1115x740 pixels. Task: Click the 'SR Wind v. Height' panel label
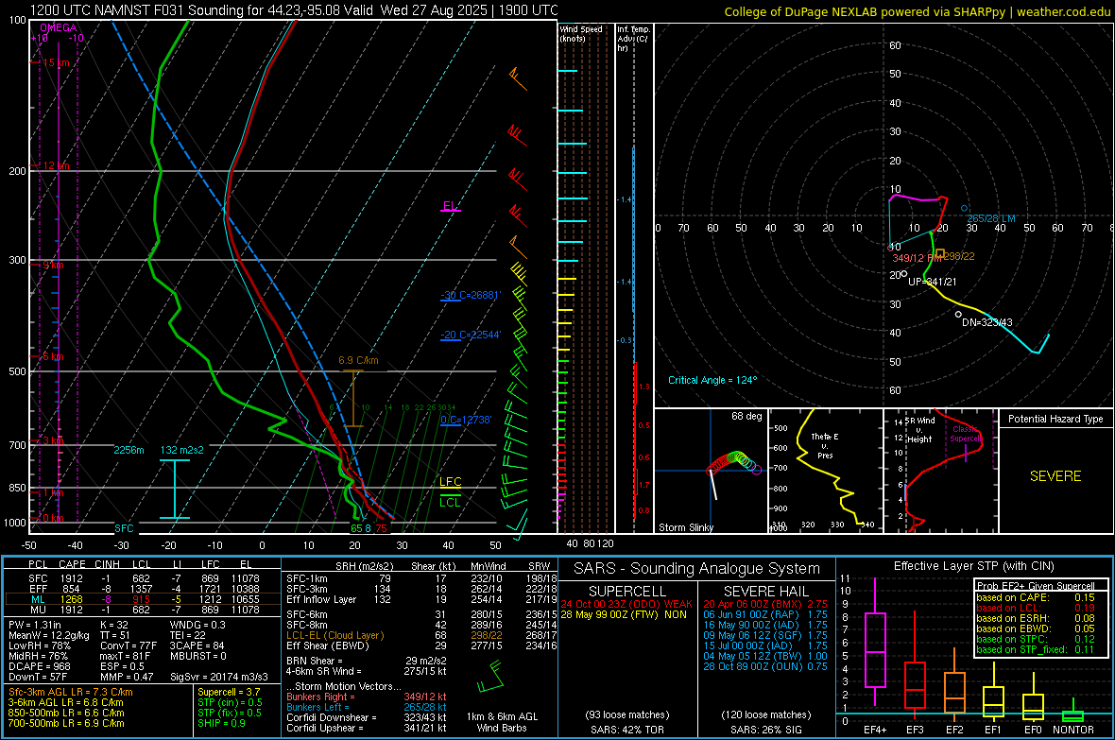pyautogui.click(x=919, y=430)
